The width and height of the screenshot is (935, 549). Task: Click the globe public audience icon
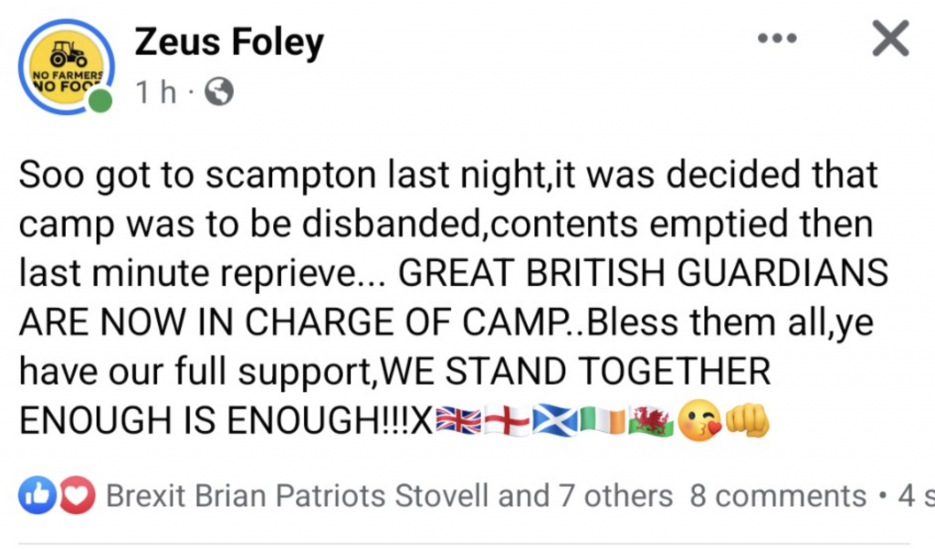219,92
